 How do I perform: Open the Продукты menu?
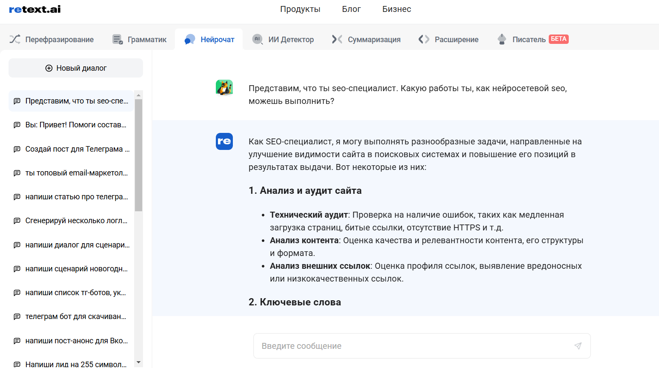coord(300,9)
